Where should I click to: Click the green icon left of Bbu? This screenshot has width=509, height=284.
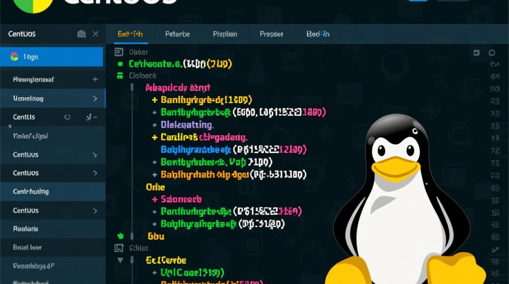click(120, 236)
